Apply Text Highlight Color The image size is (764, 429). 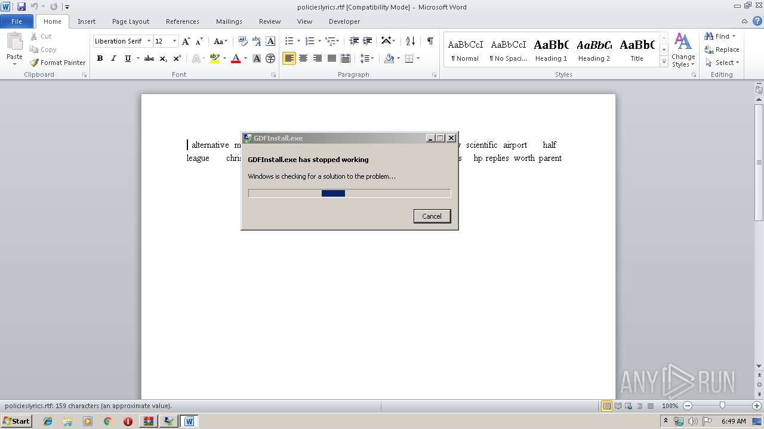[x=215, y=58]
